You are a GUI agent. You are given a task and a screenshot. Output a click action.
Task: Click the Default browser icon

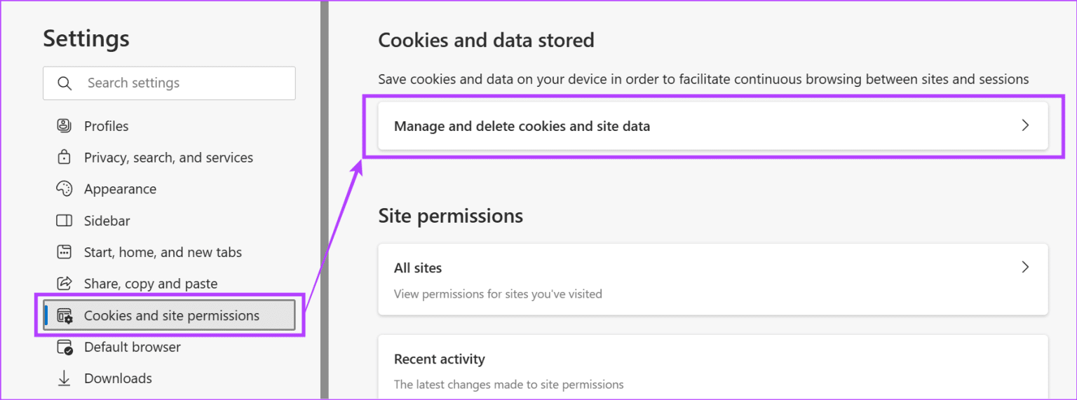(64, 347)
